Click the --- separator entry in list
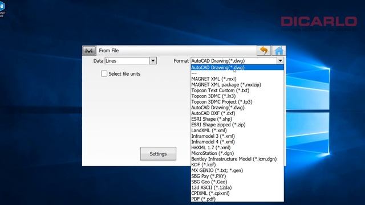The width and height of the screenshot is (365, 205). pyautogui.click(x=237, y=73)
